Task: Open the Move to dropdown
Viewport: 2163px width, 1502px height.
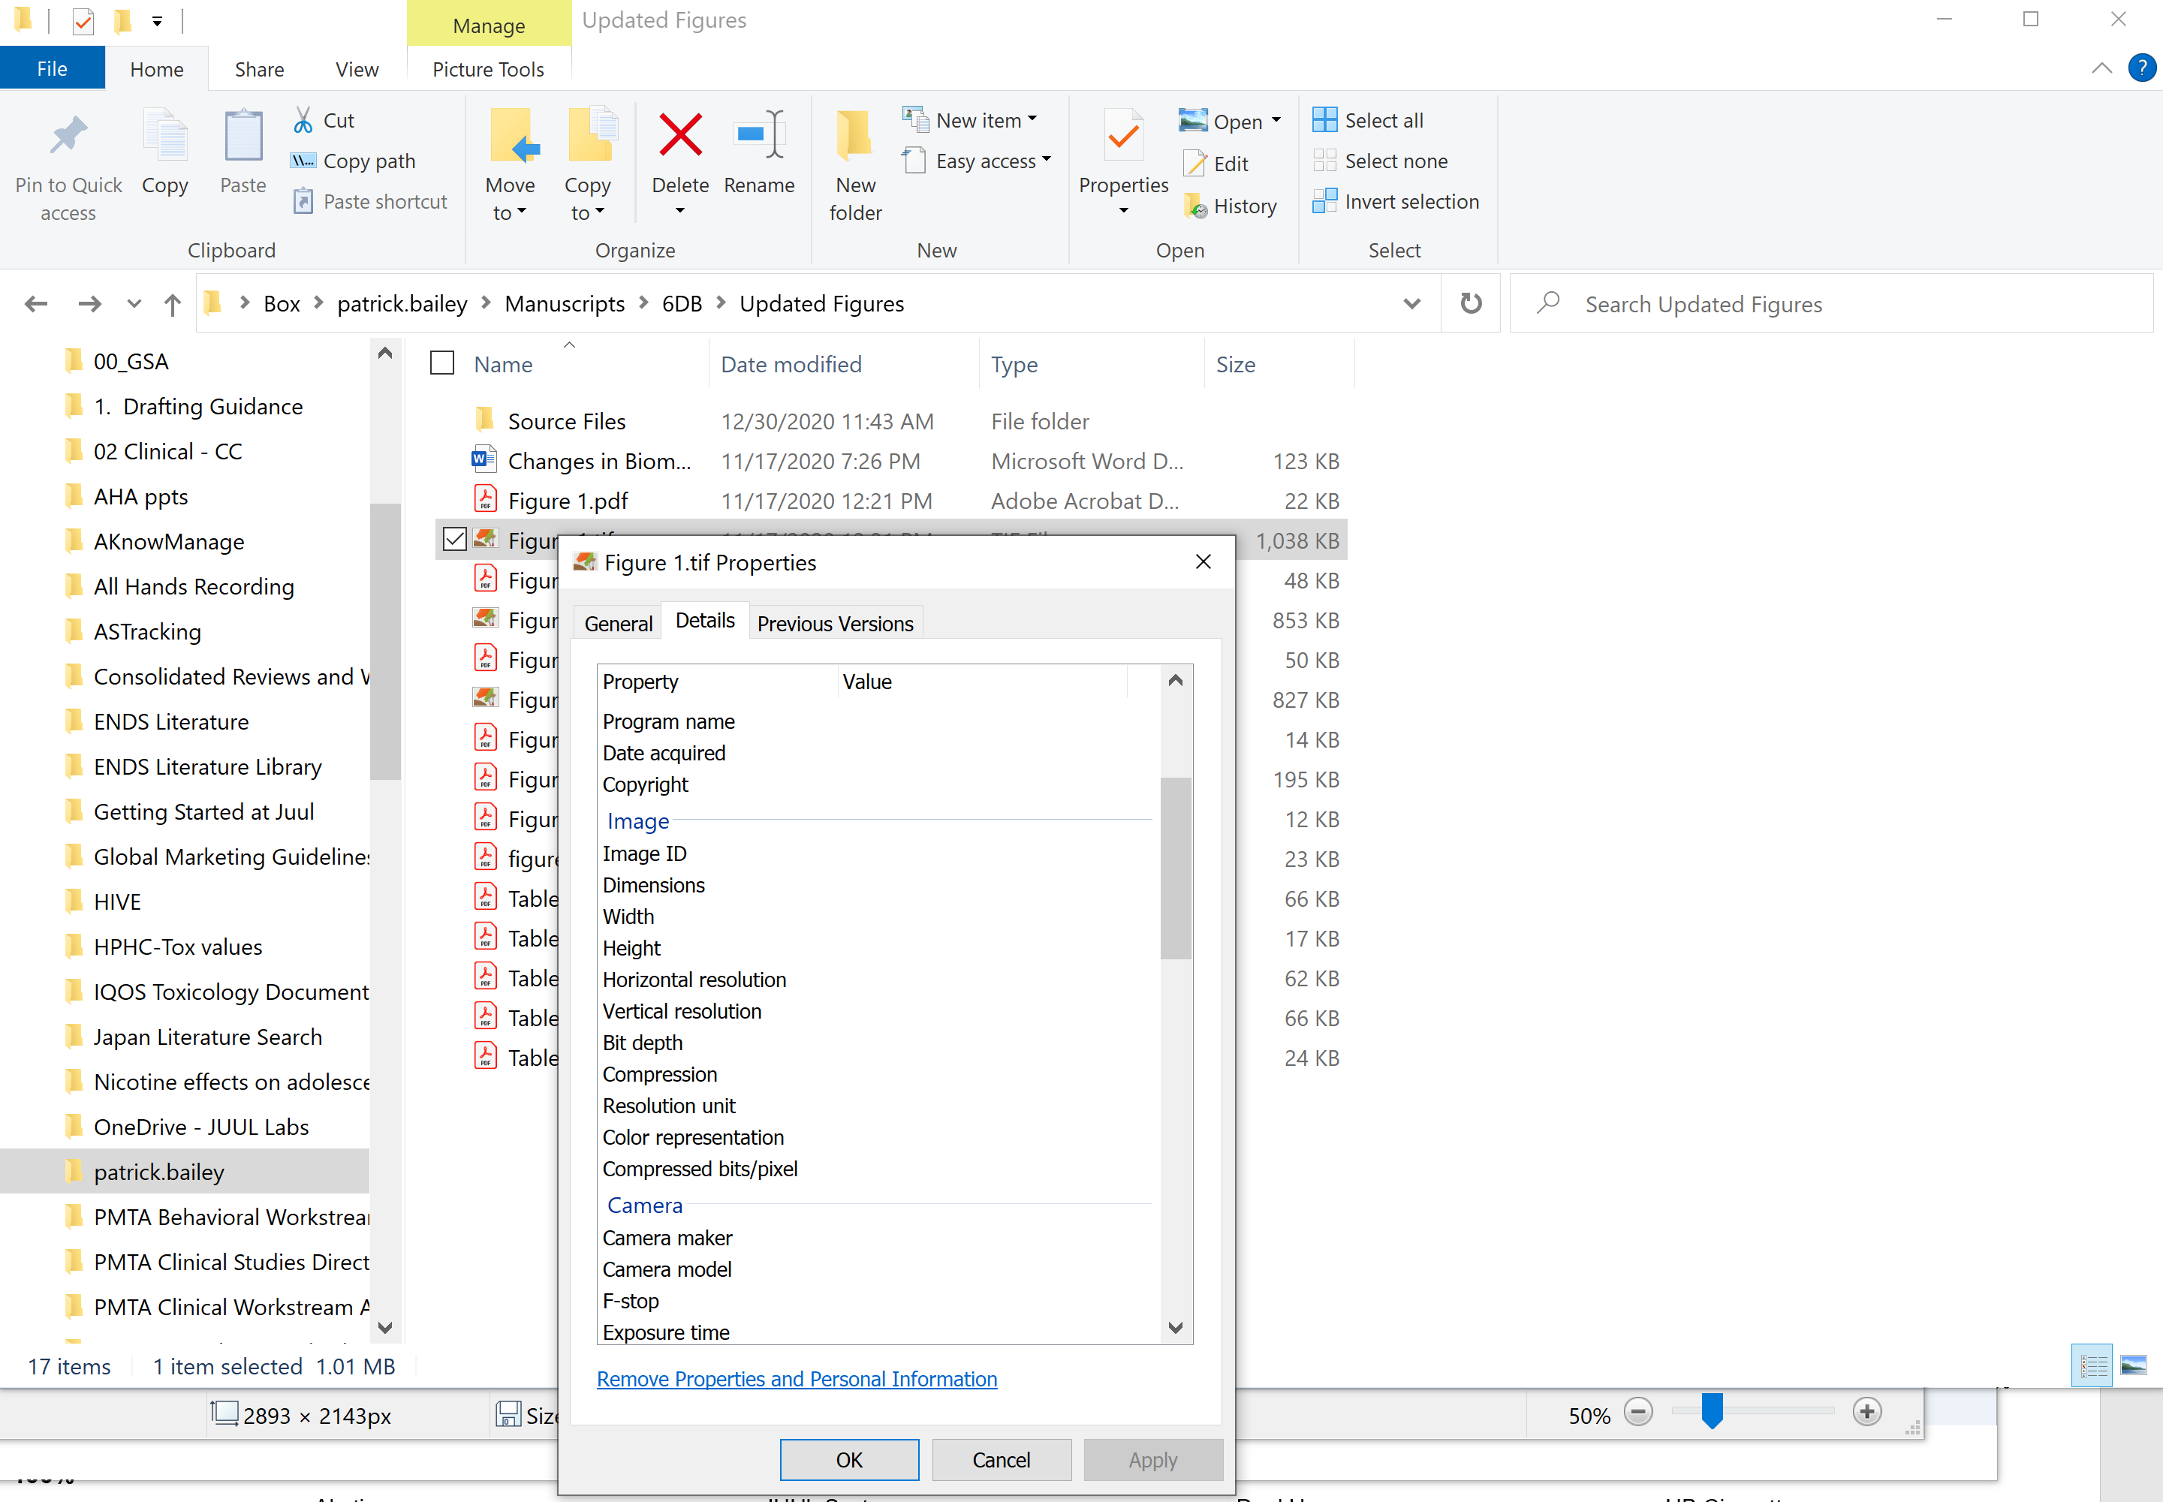Action: tap(509, 212)
